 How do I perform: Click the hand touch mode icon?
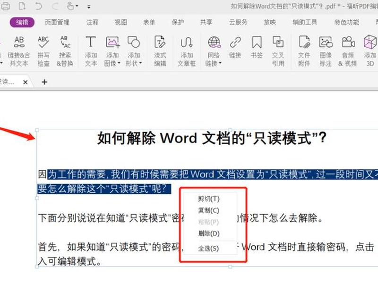coord(70,6)
